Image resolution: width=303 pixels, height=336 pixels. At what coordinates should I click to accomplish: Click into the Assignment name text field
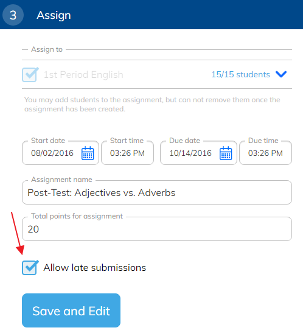(157, 192)
